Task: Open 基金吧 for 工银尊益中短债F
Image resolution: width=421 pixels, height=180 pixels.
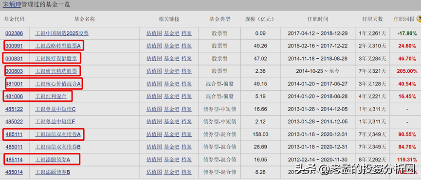Action: 172,122
